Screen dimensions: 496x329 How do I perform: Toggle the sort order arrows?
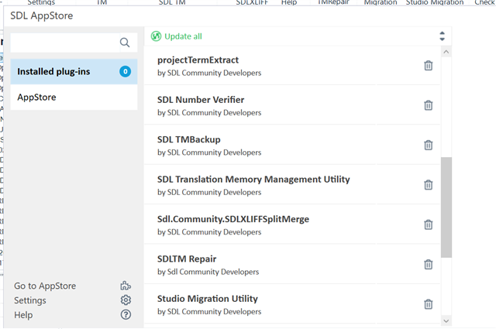(x=443, y=36)
